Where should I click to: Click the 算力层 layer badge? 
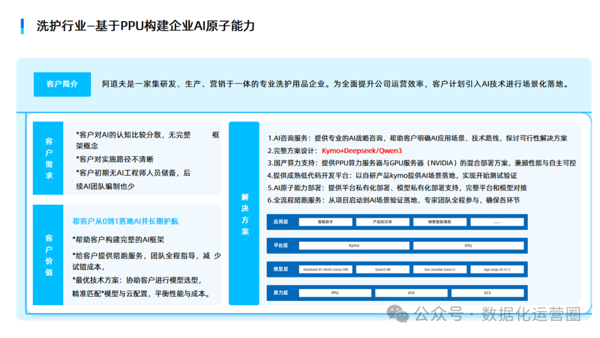pyautogui.click(x=282, y=292)
